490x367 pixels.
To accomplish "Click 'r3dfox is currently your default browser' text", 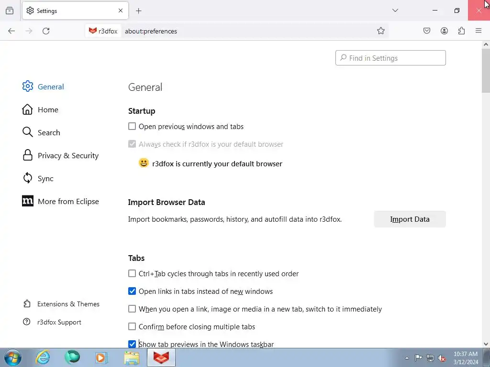I will coord(217,164).
